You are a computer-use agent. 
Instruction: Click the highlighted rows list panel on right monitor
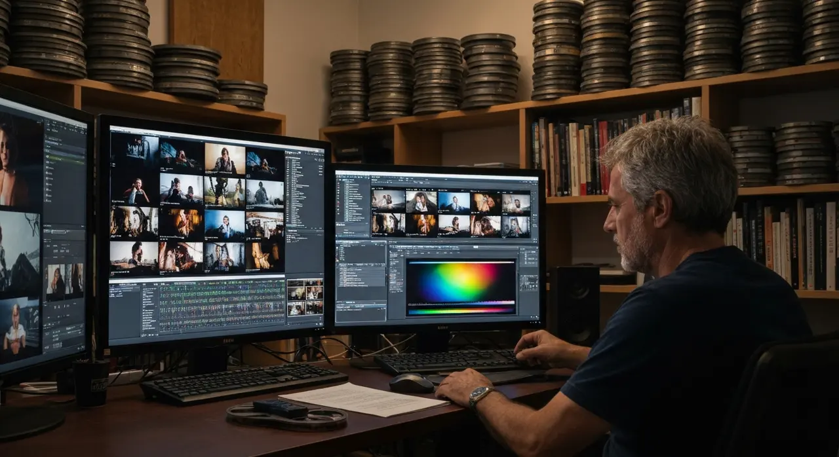pos(361,274)
